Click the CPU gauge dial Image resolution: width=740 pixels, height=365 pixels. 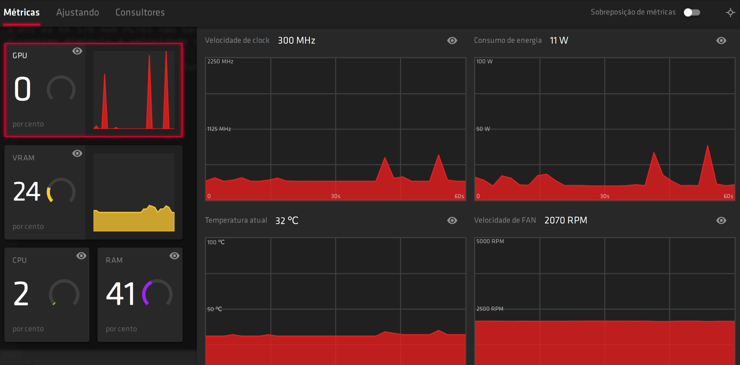tap(64, 293)
